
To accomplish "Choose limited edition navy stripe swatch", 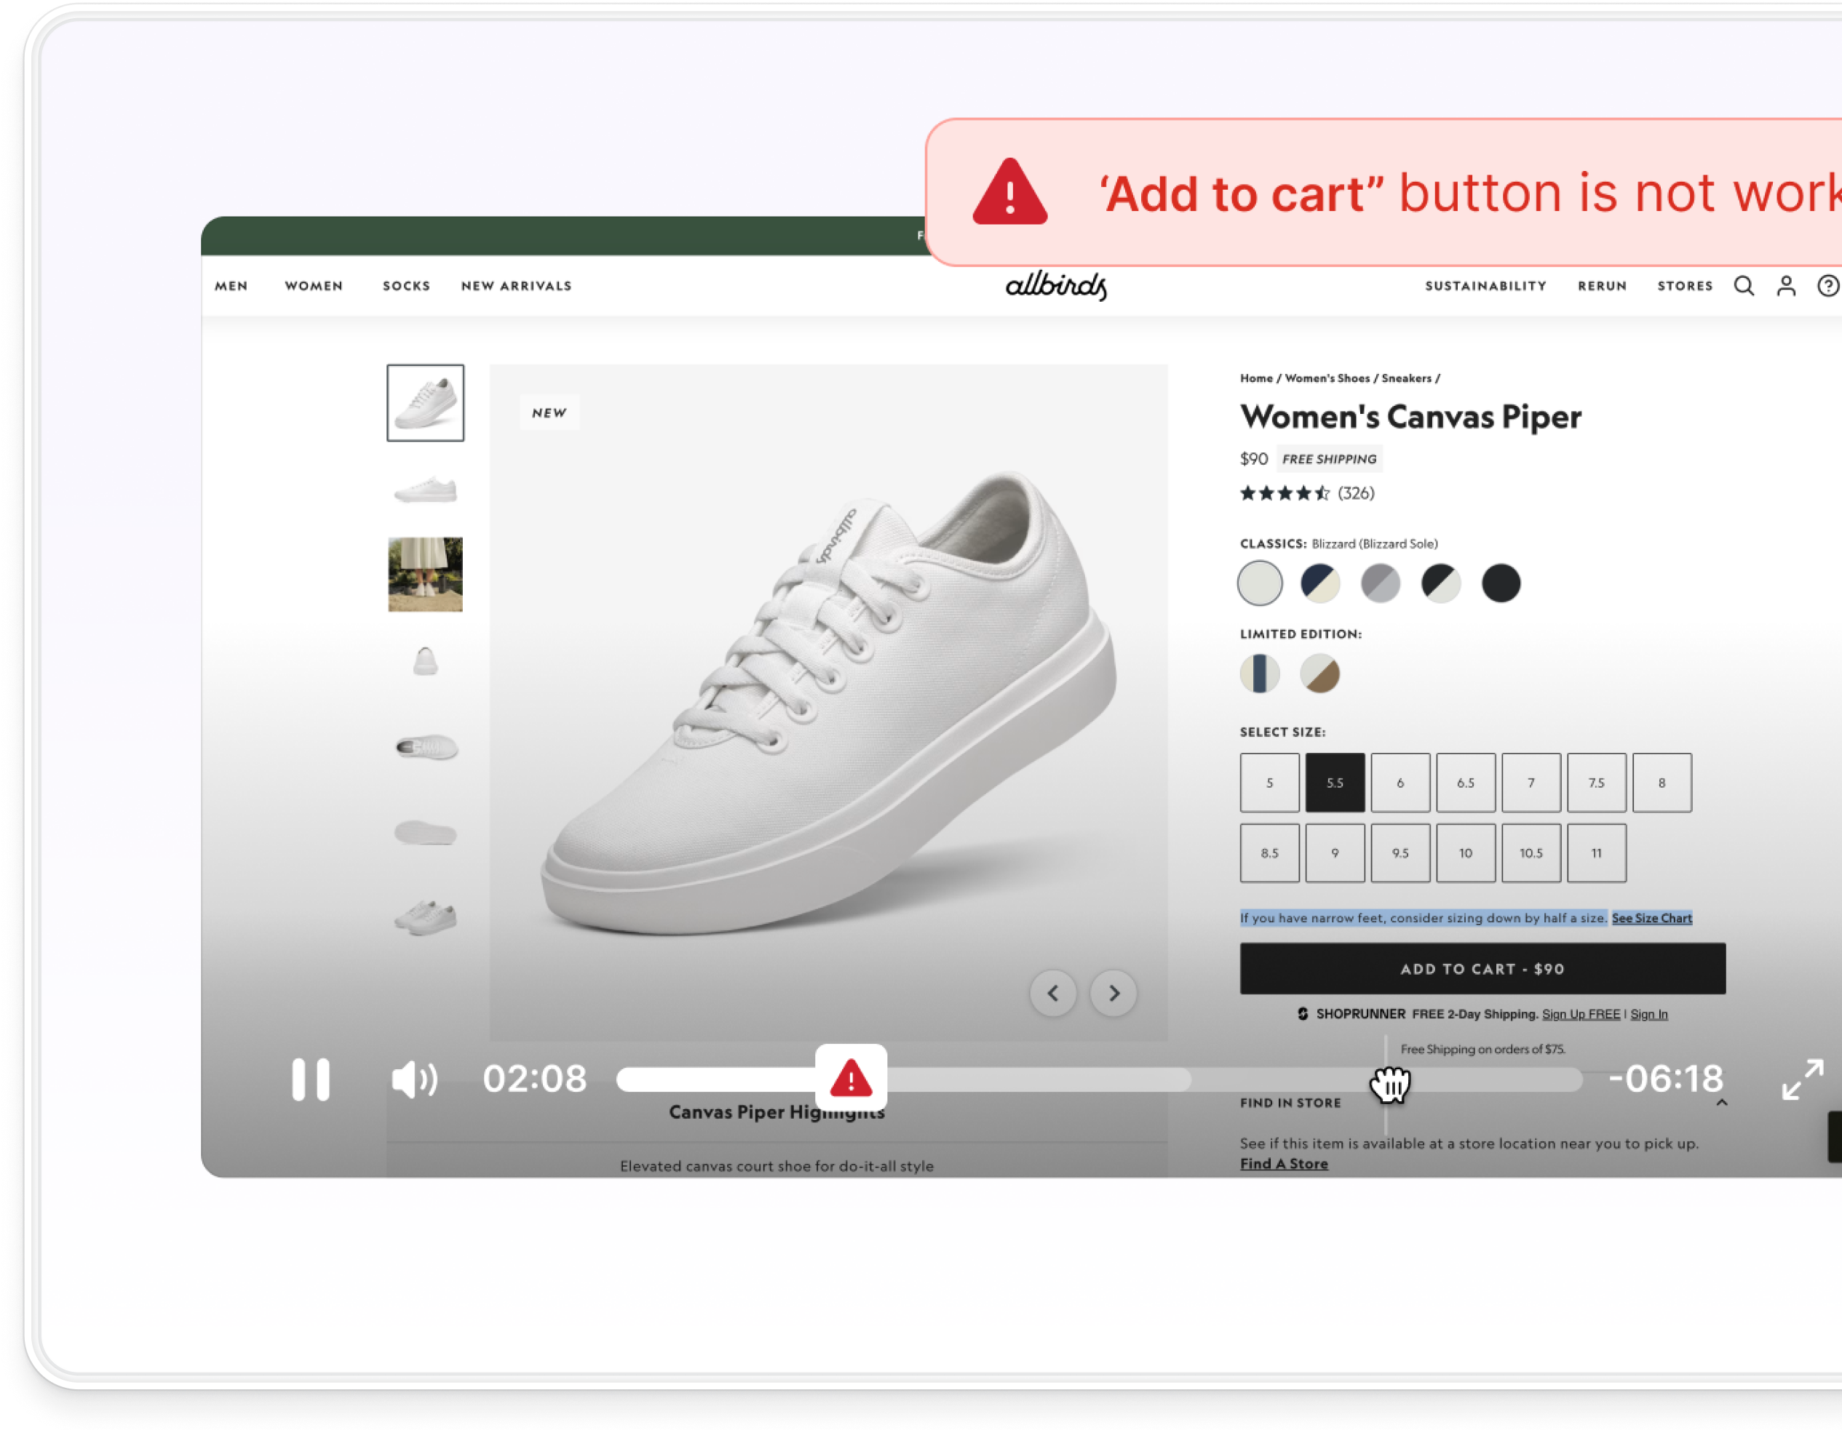I will tap(1260, 674).
